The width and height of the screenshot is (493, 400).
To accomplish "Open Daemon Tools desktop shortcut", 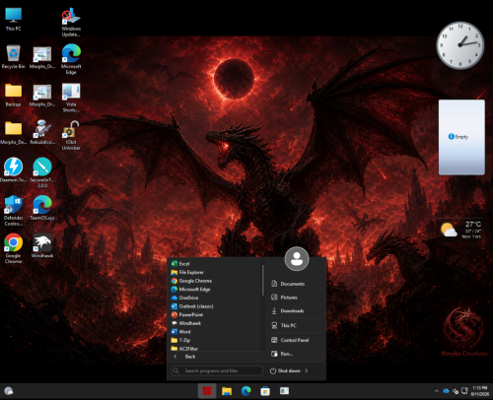I will [13, 170].
